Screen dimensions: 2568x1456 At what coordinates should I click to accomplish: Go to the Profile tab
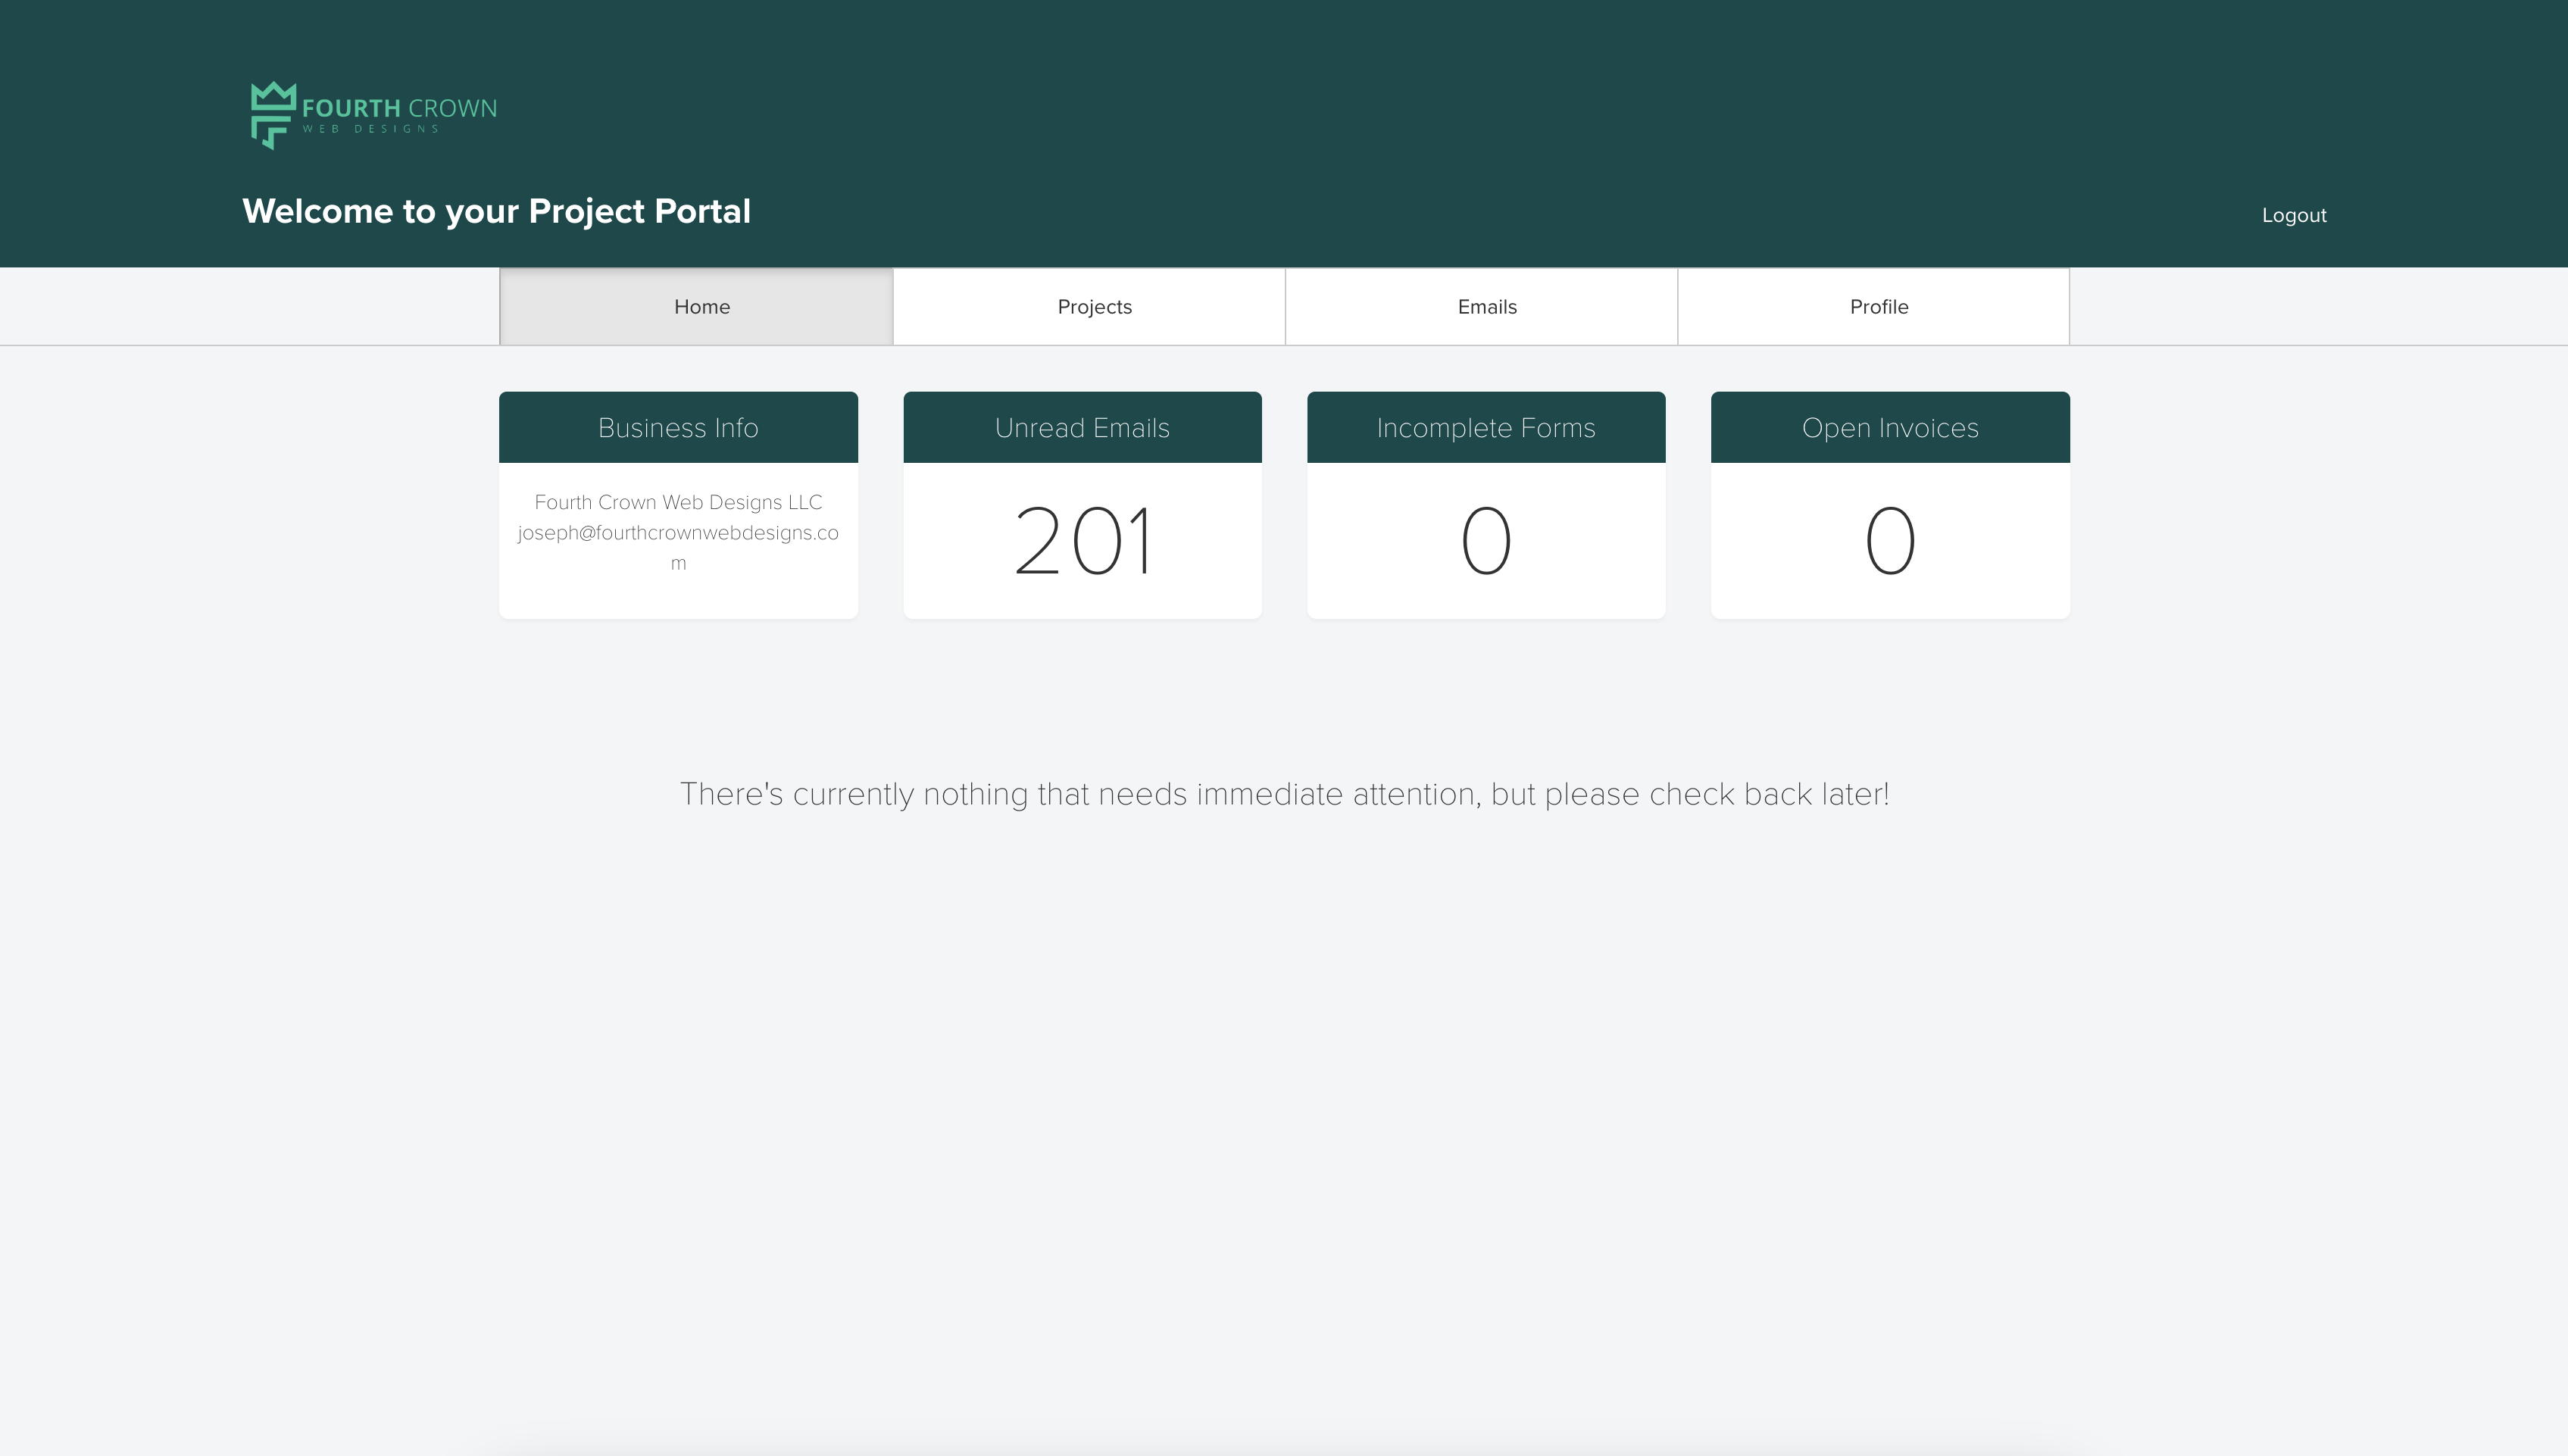(x=1878, y=307)
